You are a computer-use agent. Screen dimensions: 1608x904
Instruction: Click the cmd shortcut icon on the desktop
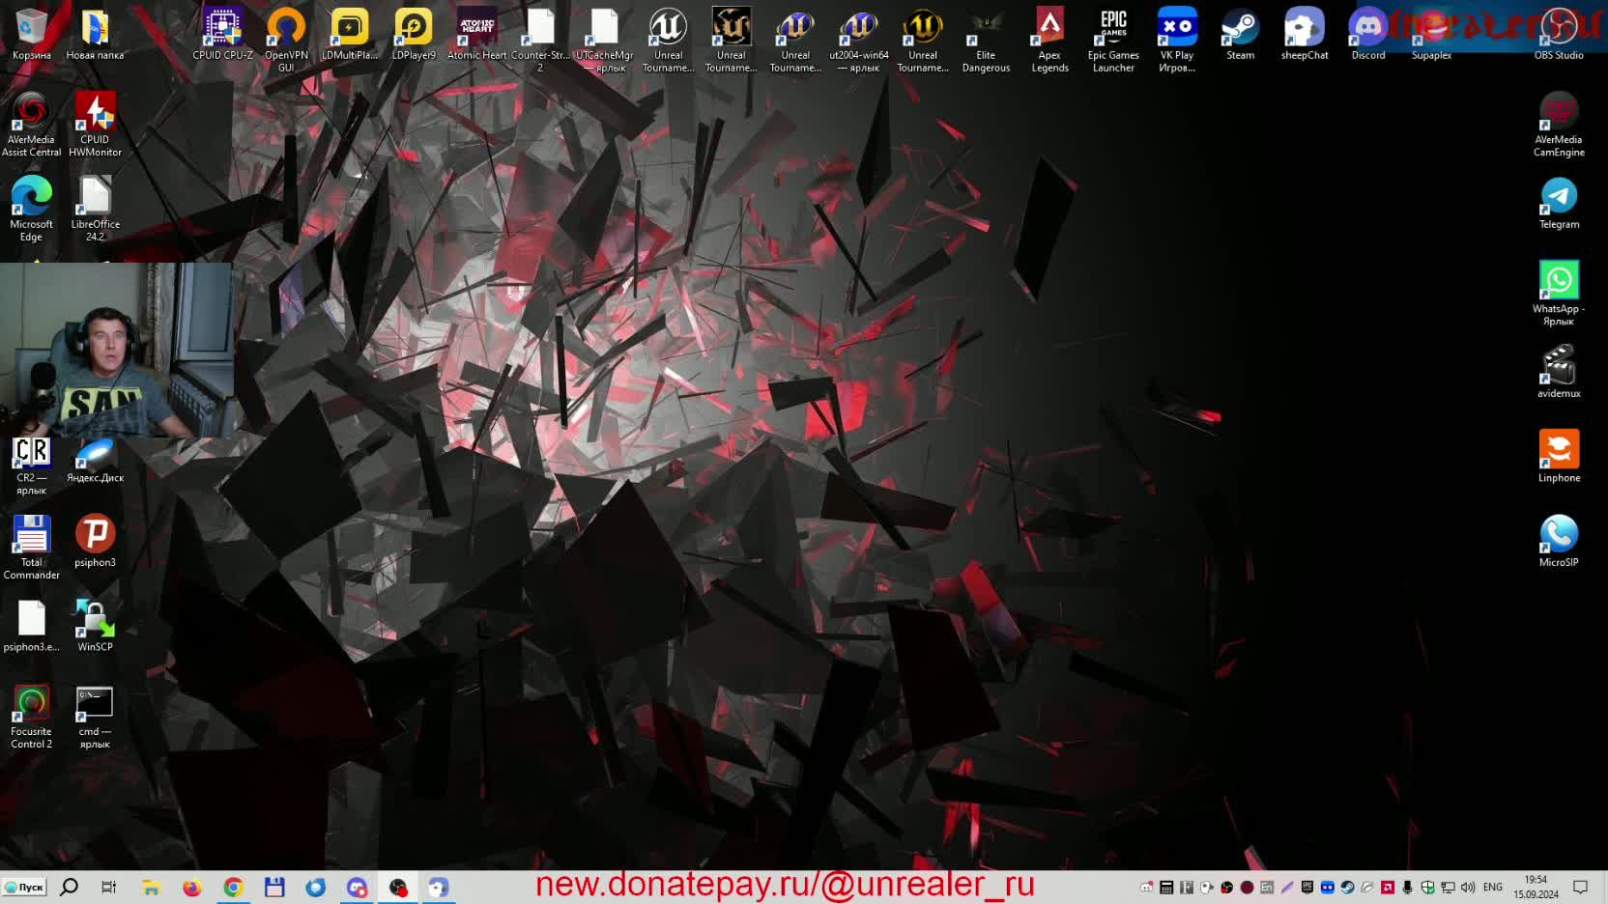click(95, 717)
